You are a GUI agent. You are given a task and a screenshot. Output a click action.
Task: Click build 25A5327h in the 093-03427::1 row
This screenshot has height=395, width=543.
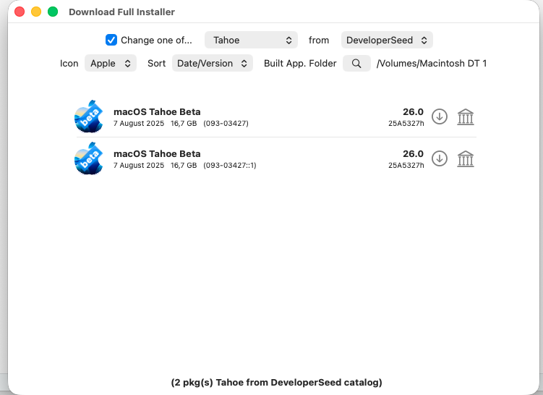click(406, 165)
